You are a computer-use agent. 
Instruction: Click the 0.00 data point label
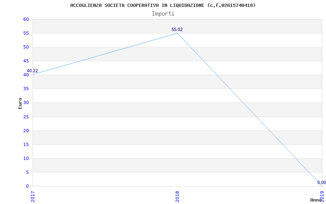click(x=322, y=182)
